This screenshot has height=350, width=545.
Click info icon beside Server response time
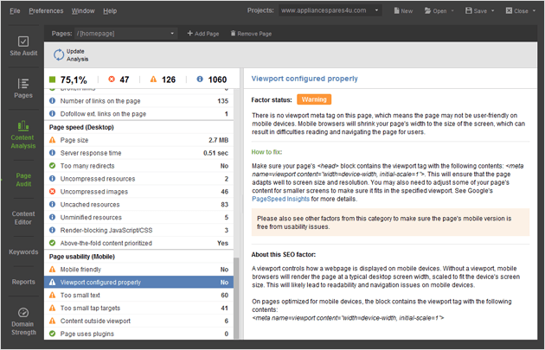click(52, 153)
